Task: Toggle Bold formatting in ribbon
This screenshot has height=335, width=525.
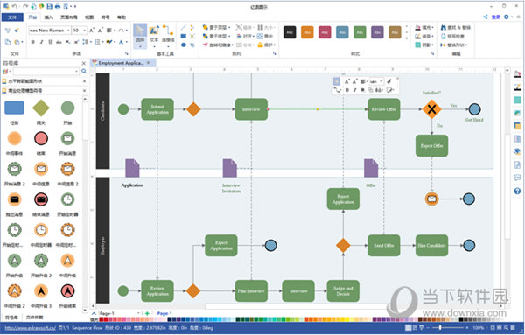Action: 33,42
